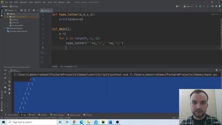Click the Select Opened File target icon
Screen dimensions: 222x125
point(22,10)
